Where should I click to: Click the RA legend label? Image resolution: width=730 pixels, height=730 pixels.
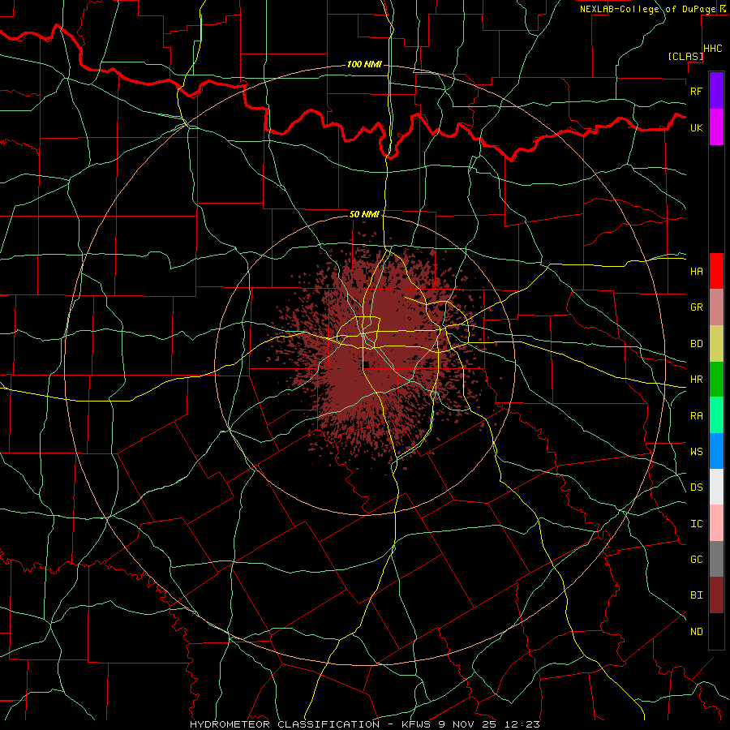[697, 416]
